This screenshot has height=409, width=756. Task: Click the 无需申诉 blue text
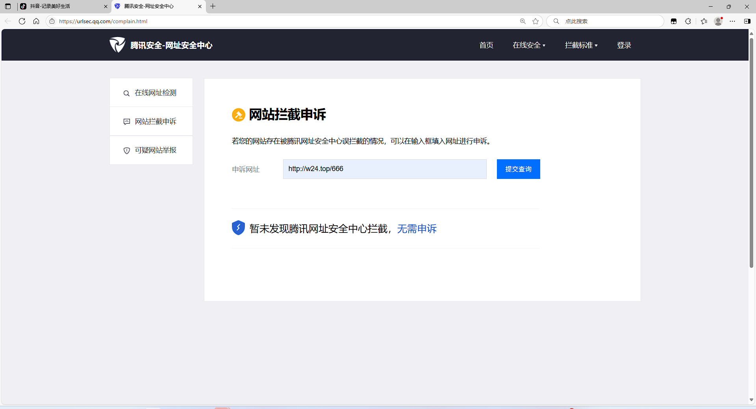(x=417, y=229)
